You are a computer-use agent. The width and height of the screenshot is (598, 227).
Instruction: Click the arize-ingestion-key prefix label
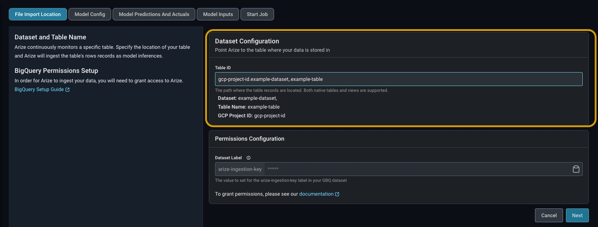[x=240, y=169]
